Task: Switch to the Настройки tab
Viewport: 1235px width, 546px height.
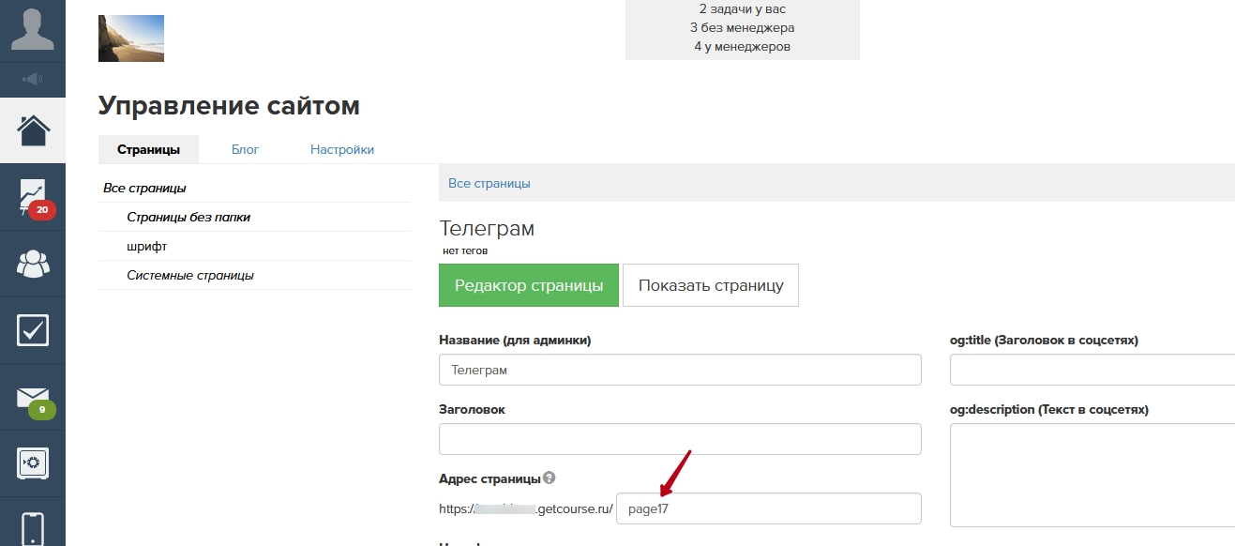Action: (x=342, y=149)
